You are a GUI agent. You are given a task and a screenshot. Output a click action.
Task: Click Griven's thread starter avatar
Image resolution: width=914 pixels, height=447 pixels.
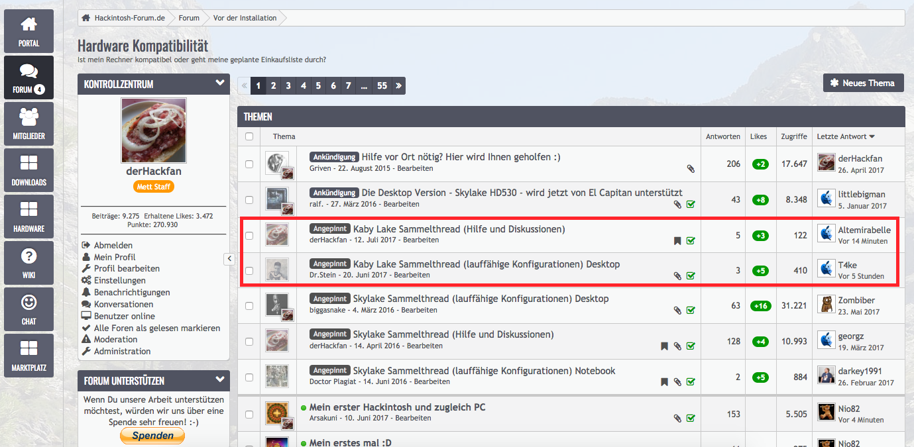point(276,163)
